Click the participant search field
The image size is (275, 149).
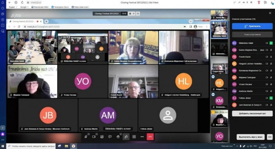pos(252,34)
